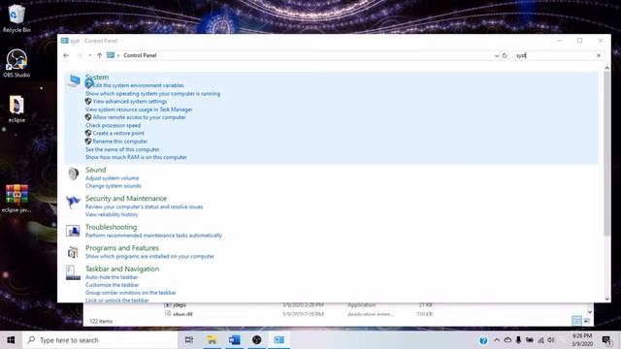Image resolution: width=621 pixels, height=349 pixels.
Task: Open the Get Help tray icon
Action: (483, 340)
